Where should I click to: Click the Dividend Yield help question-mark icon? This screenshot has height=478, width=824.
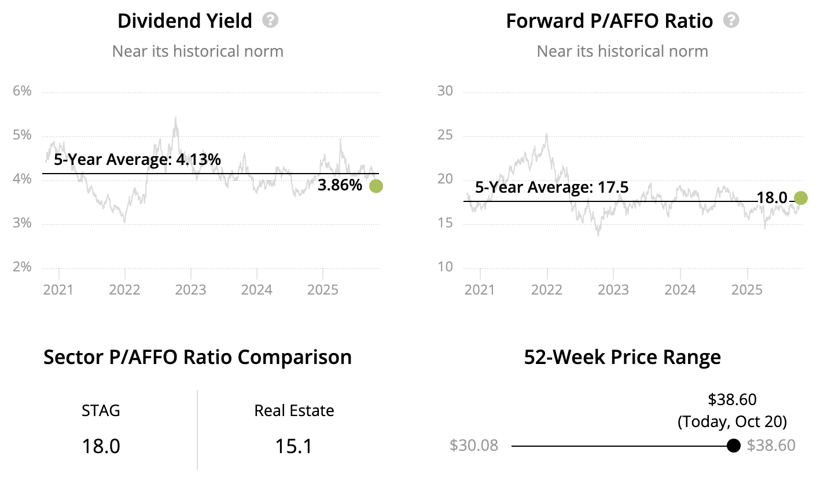click(x=270, y=21)
